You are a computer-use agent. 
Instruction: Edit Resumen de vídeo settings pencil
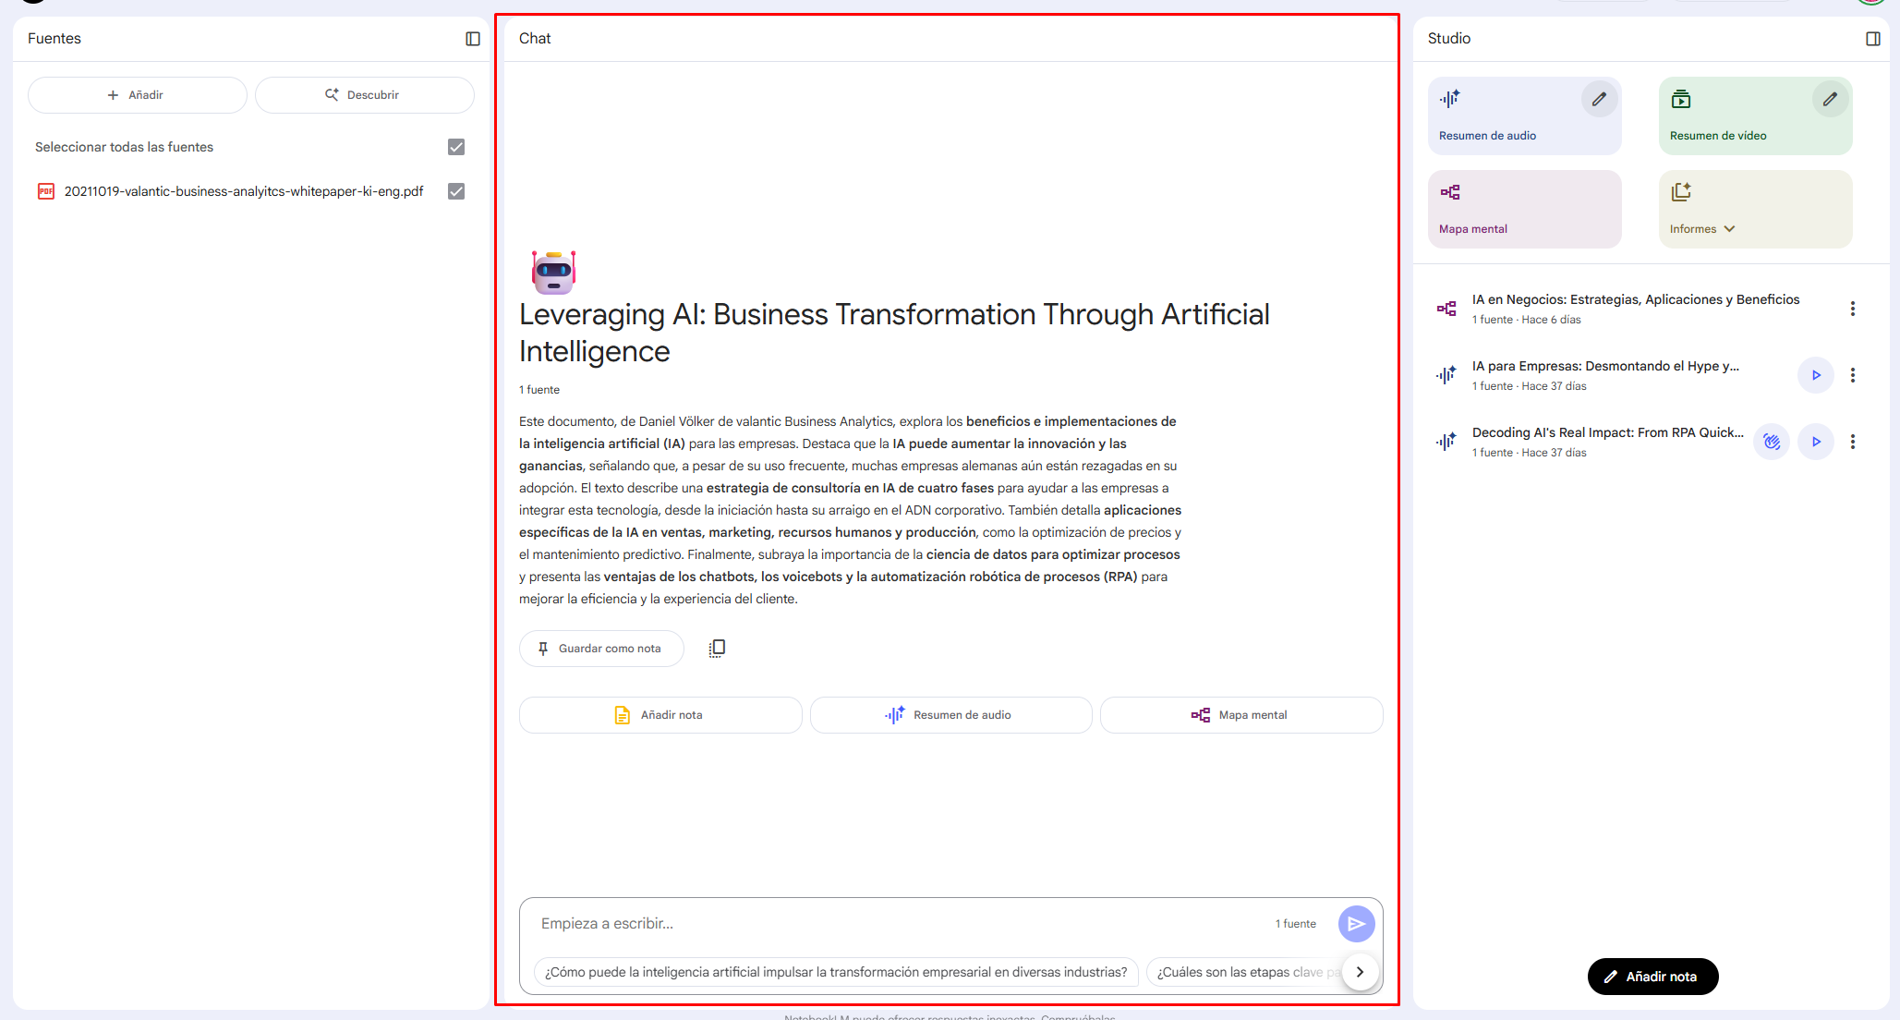(x=1830, y=99)
